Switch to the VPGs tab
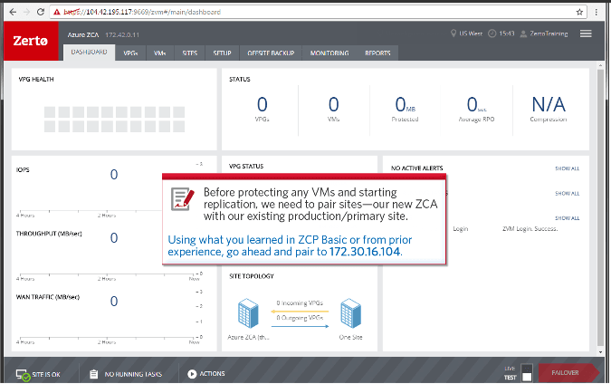611x384 pixels. [x=130, y=53]
